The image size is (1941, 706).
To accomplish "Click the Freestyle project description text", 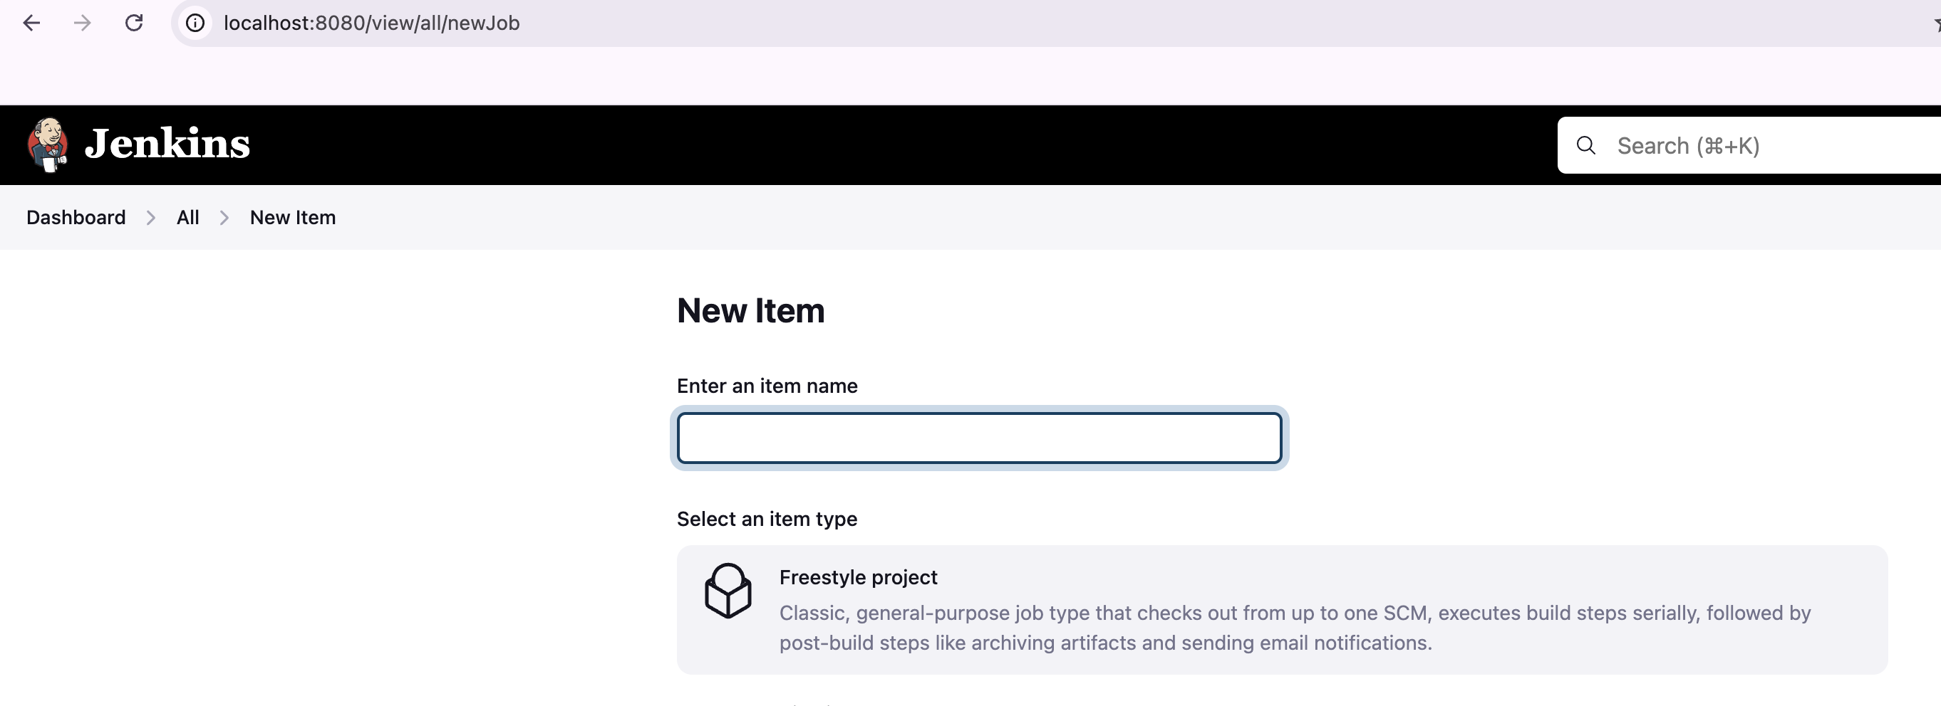I will [x=1293, y=628].
